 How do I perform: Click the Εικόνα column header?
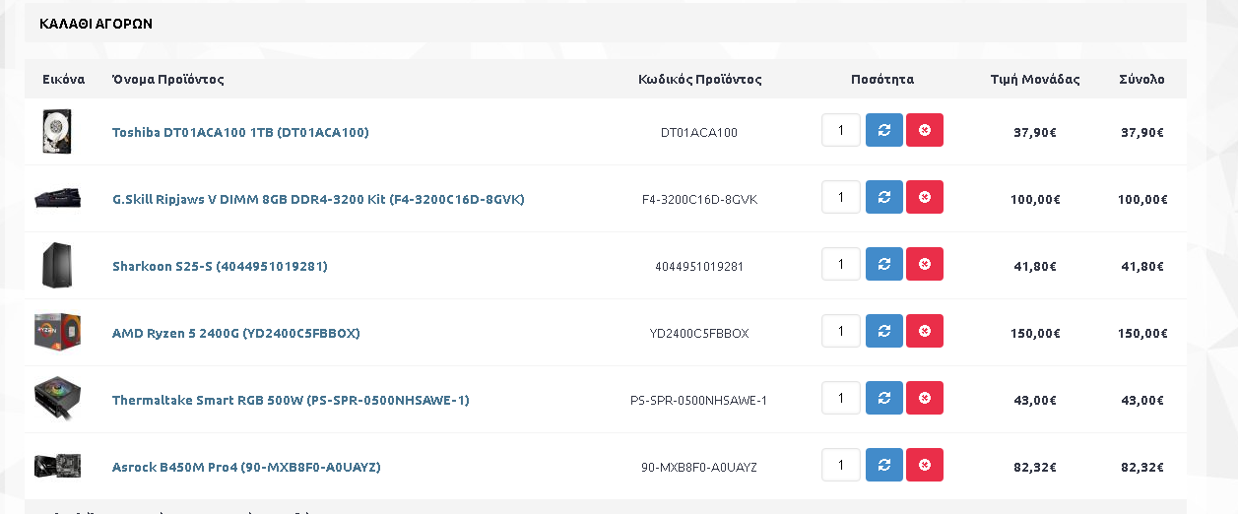63,79
